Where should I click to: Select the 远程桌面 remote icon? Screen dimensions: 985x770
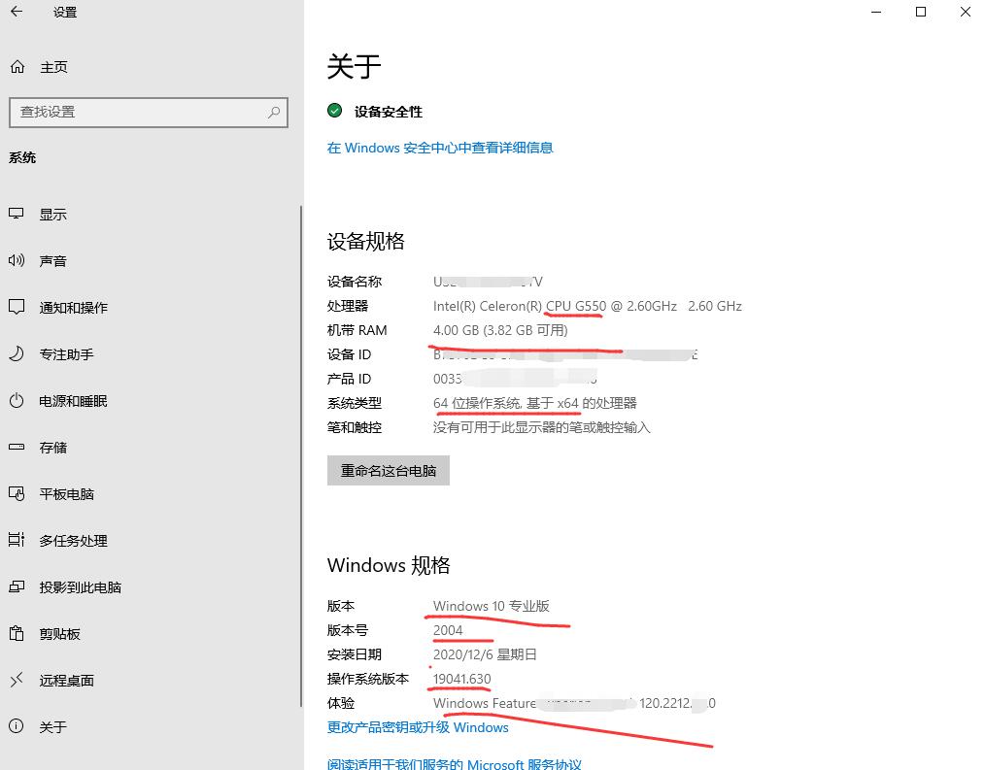point(17,680)
